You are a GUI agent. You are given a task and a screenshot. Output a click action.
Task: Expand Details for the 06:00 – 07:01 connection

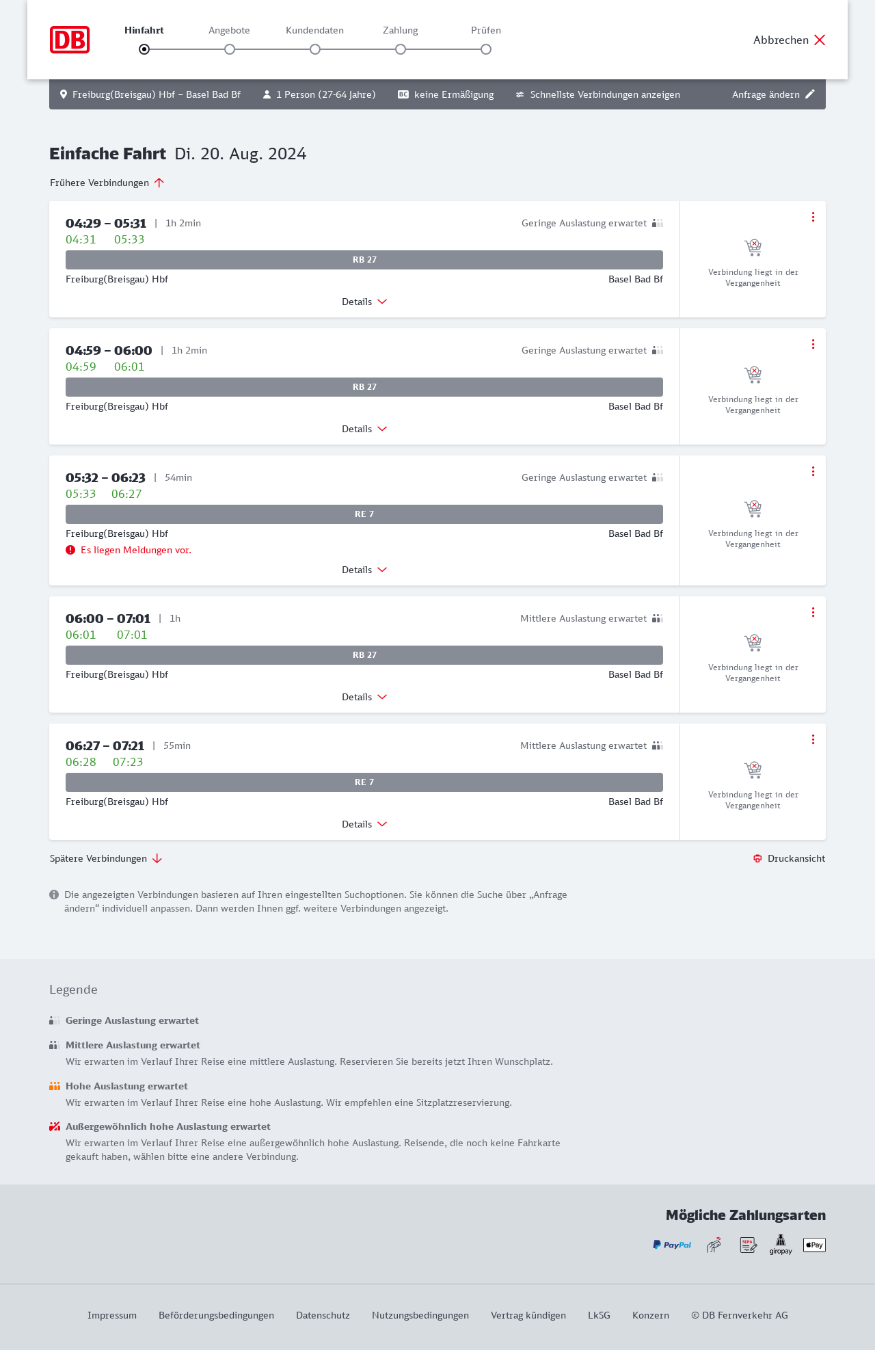click(x=364, y=697)
